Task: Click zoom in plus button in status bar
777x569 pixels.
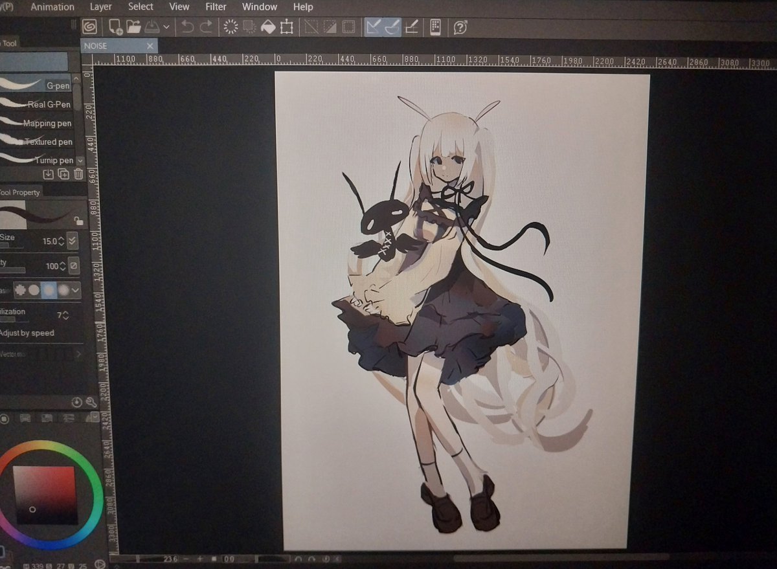Action: (200, 558)
